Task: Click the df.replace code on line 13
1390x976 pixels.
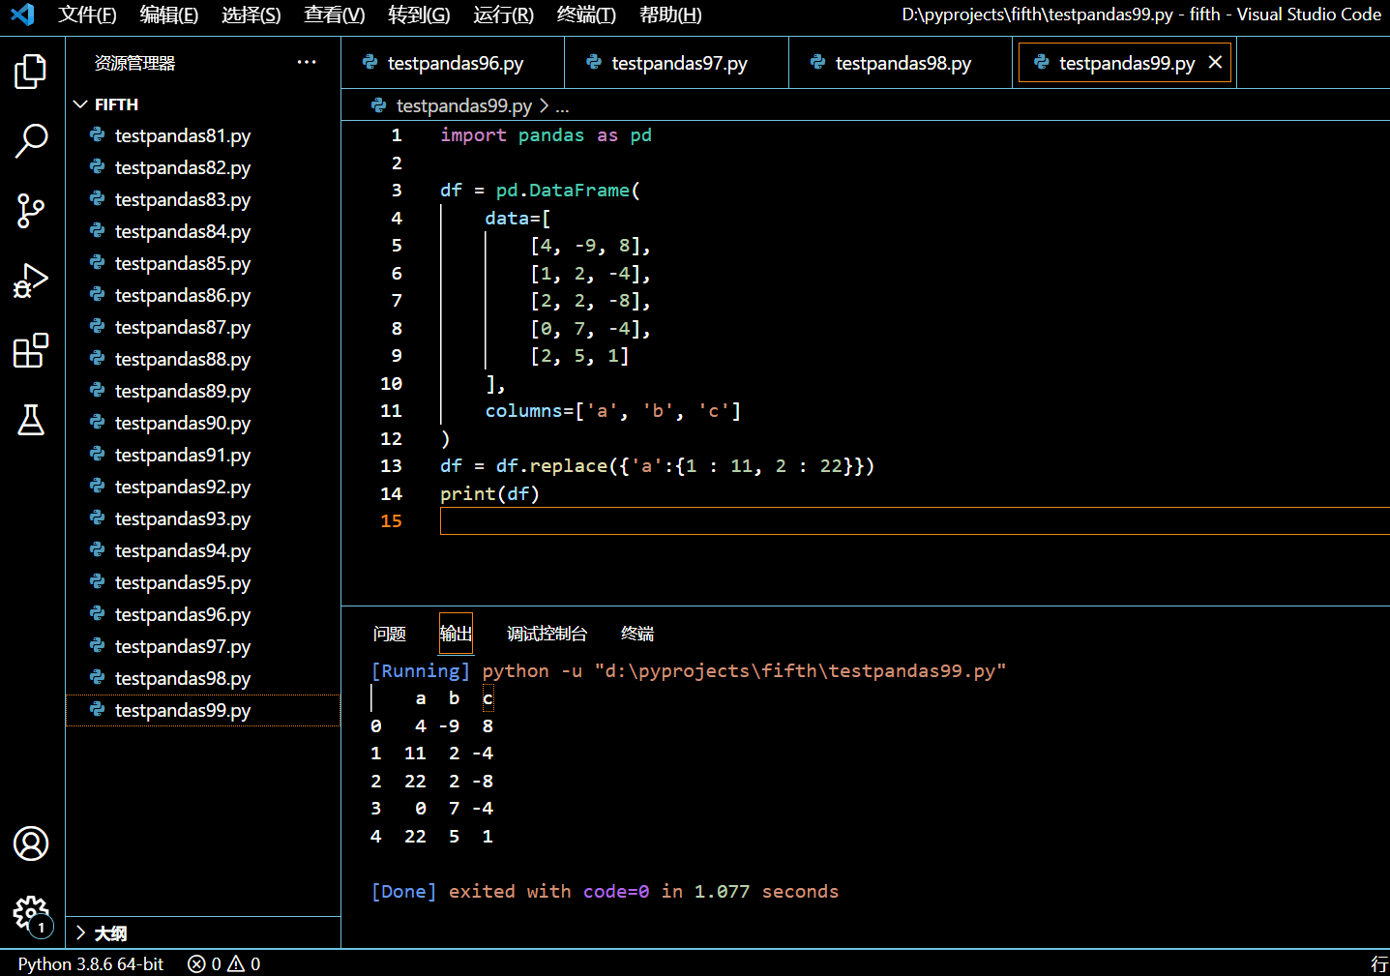Action: pyautogui.click(x=657, y=466)
